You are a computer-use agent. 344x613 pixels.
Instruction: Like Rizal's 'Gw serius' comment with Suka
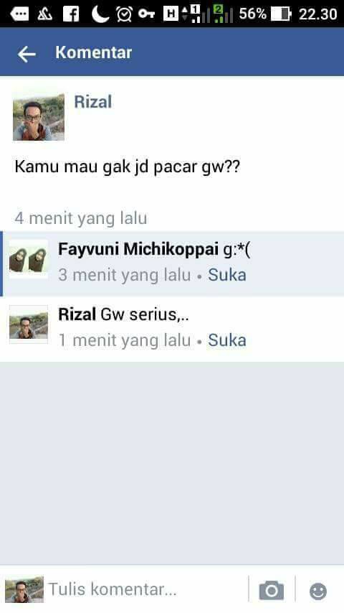click(x=227, y=340)
